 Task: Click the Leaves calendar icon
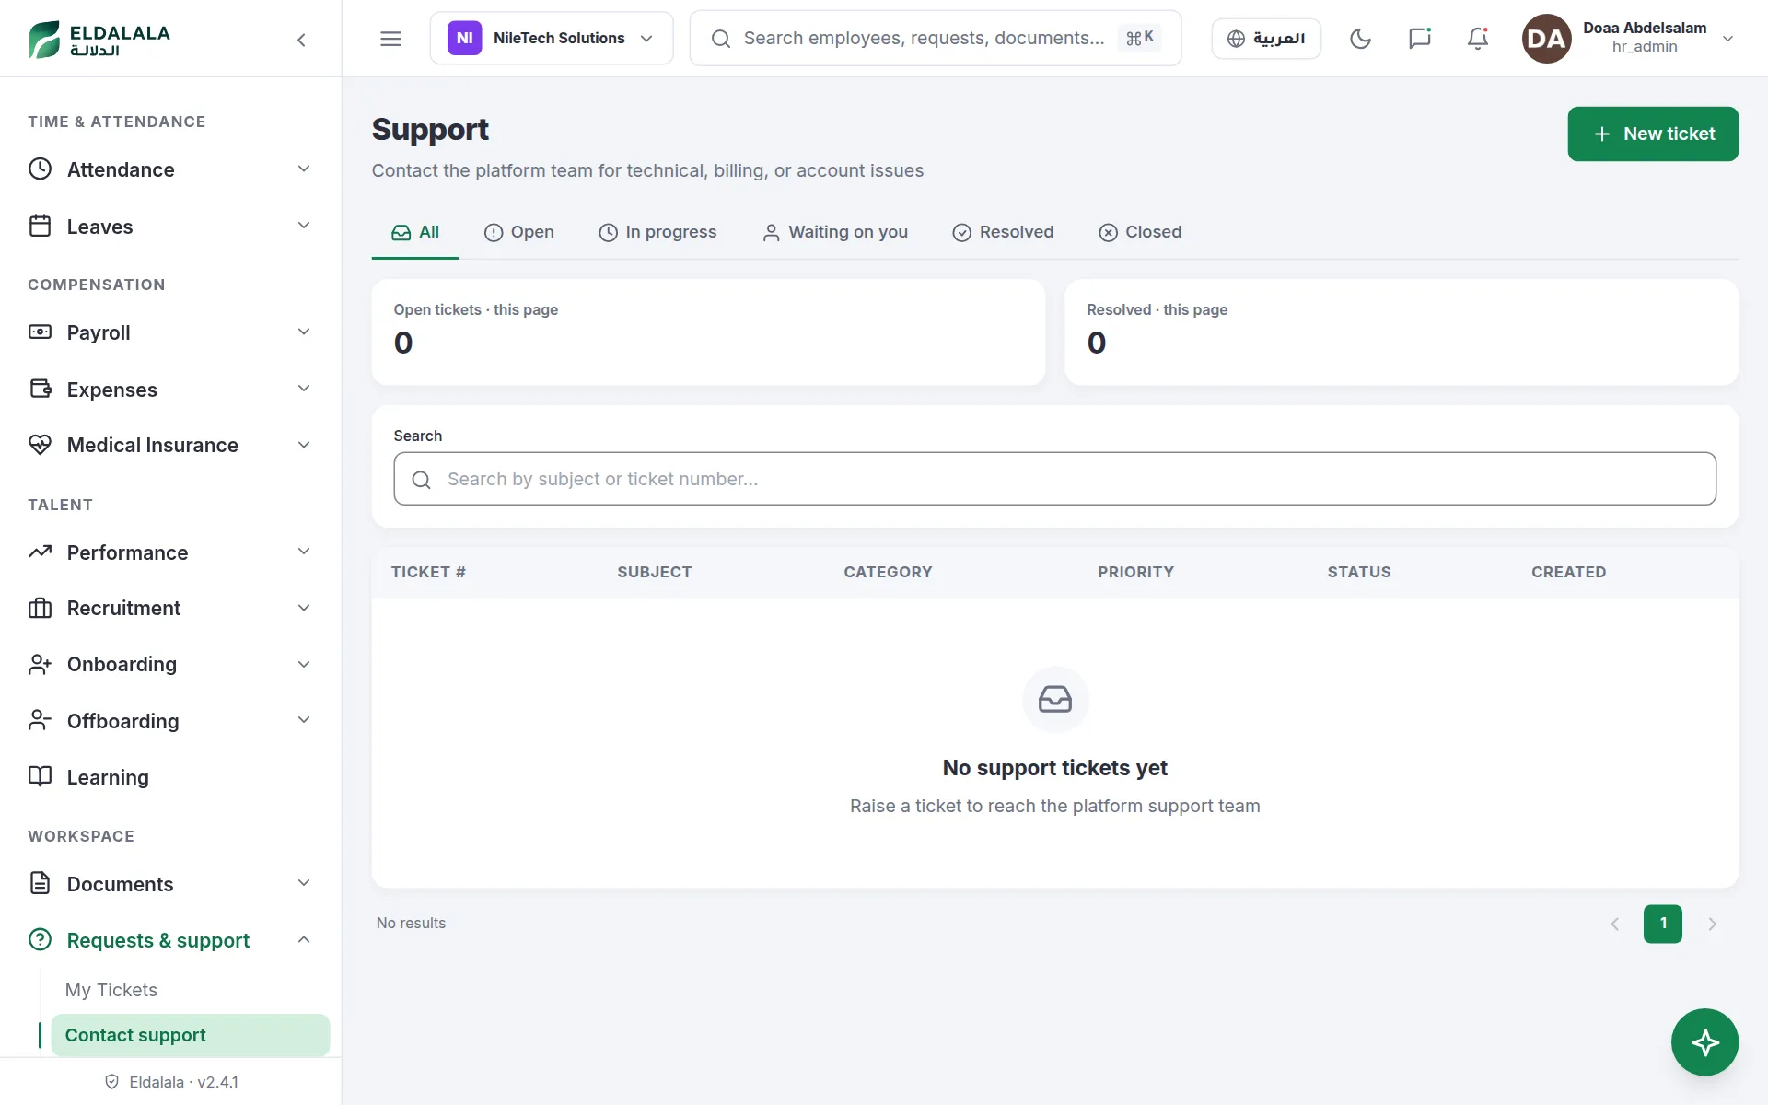[x=40, y=227]
